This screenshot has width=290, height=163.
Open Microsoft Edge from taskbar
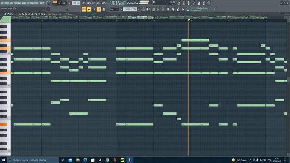(x=85, y=160)
